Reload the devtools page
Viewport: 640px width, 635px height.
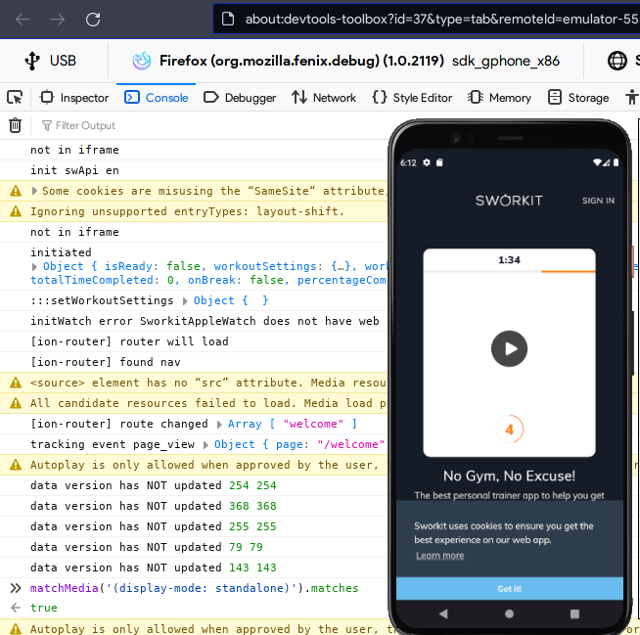point(93,19)
